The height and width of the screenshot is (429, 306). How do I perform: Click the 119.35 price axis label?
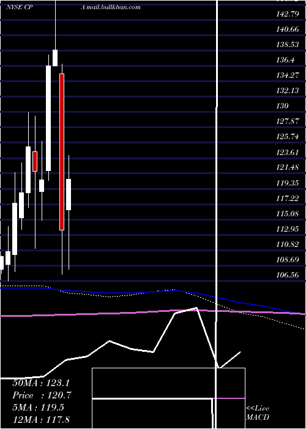click(288, 183)
